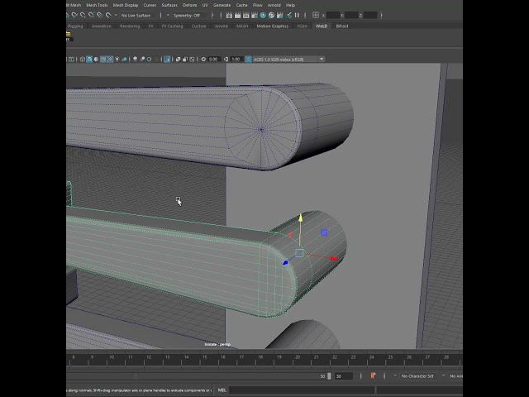Click the film gate icon in viewport panel

(72, 60)
